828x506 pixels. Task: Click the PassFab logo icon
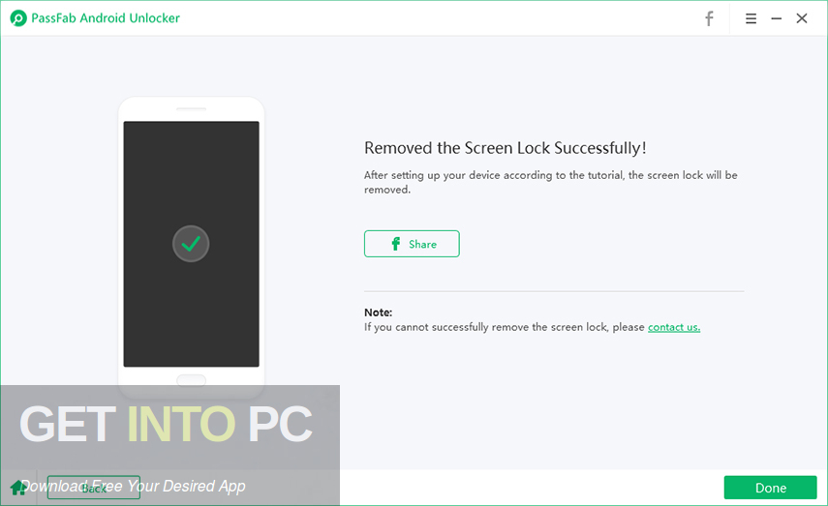pos(18,18)
